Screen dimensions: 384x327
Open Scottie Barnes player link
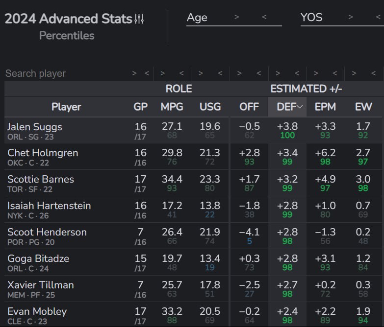[x=41, y=179]
